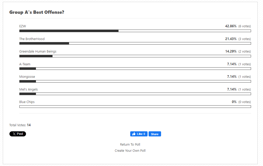263x166 pixels.
Task: Click the empty Blue Chips result bar
Action: (x=135, y=107)
